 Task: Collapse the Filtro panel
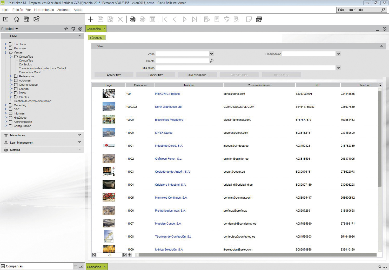381,46
